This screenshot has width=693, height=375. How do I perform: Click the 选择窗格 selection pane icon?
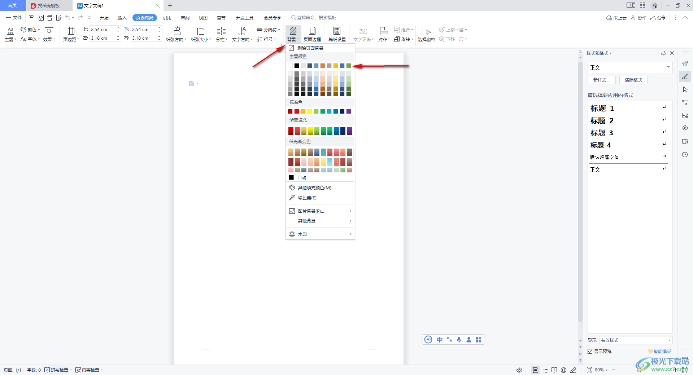[426, 31]
